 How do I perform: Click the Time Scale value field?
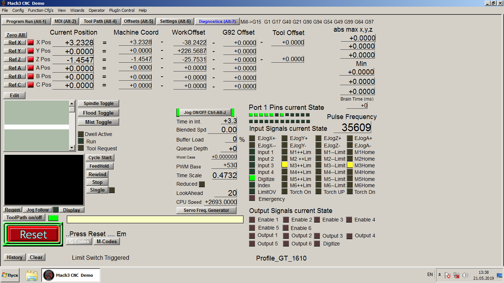pos(225,175)
